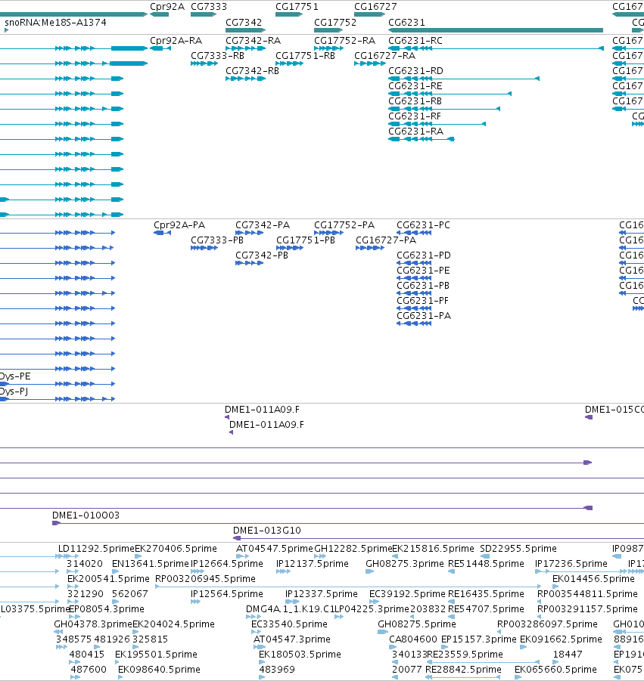Open the CG6231-RB transcript

pos(444,109)
